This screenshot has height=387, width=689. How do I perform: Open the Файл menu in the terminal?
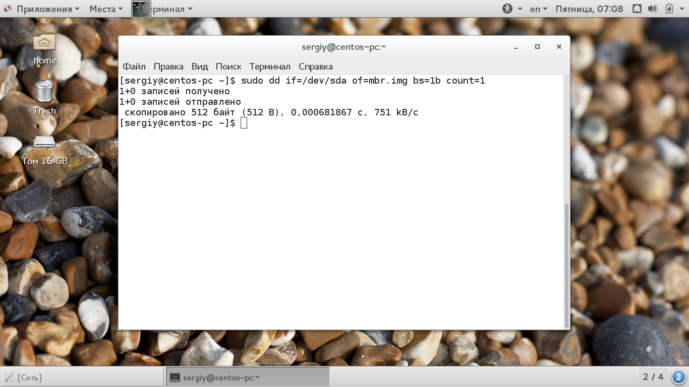tap(134, 66)
